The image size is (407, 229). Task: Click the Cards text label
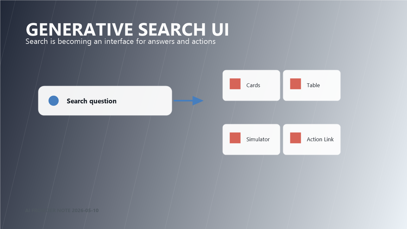[253, 85]
